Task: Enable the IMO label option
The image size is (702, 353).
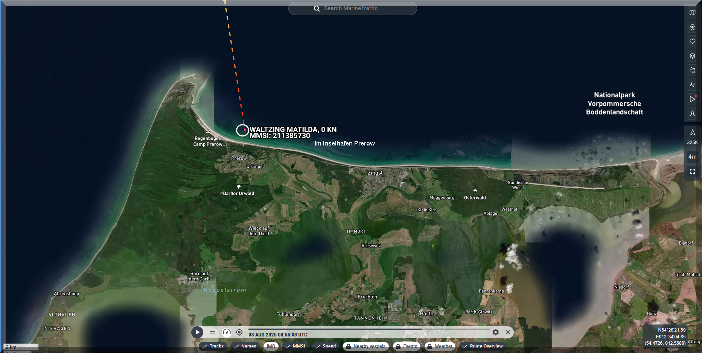Action: tap(271, 346)
